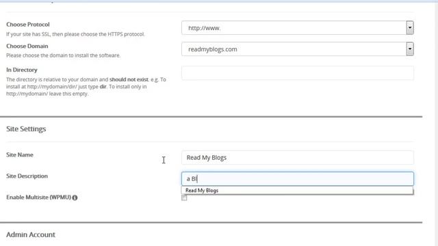Click the arrow of the http://www. protocol selector
This screenshot has height=246, width=438.
(x=410, y=28)
